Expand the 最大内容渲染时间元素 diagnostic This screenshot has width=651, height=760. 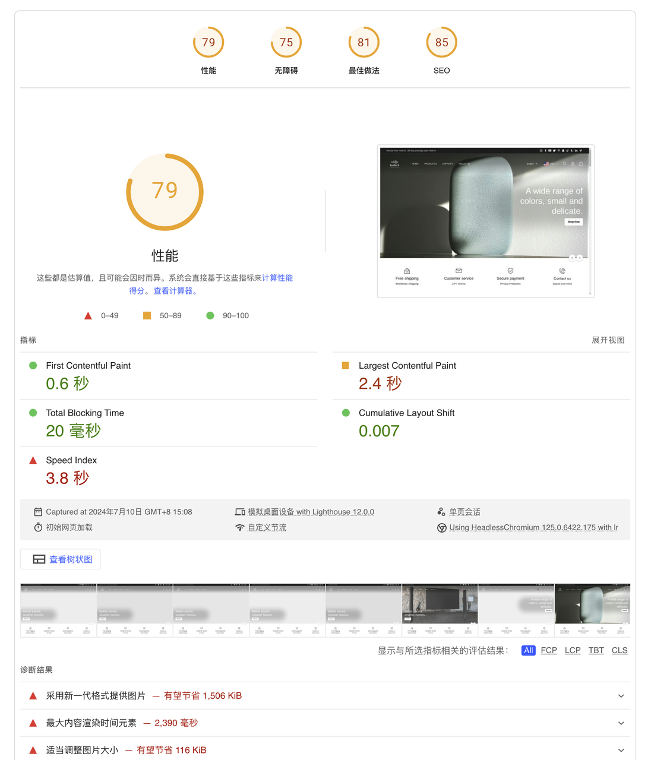pyautogui.click(x=621, y=723)
